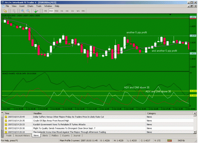Click the connection status bars icon
198x143 pixels.
[x=169, y=140]
